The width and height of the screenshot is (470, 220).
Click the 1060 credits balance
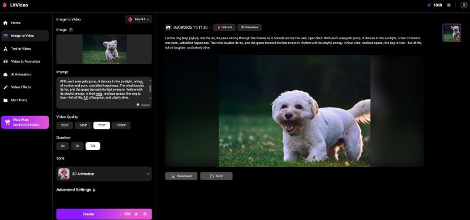(437, 5)
